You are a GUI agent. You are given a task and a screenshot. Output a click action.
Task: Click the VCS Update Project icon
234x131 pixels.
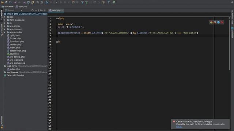pyautogui.click(x=82, y=2)
